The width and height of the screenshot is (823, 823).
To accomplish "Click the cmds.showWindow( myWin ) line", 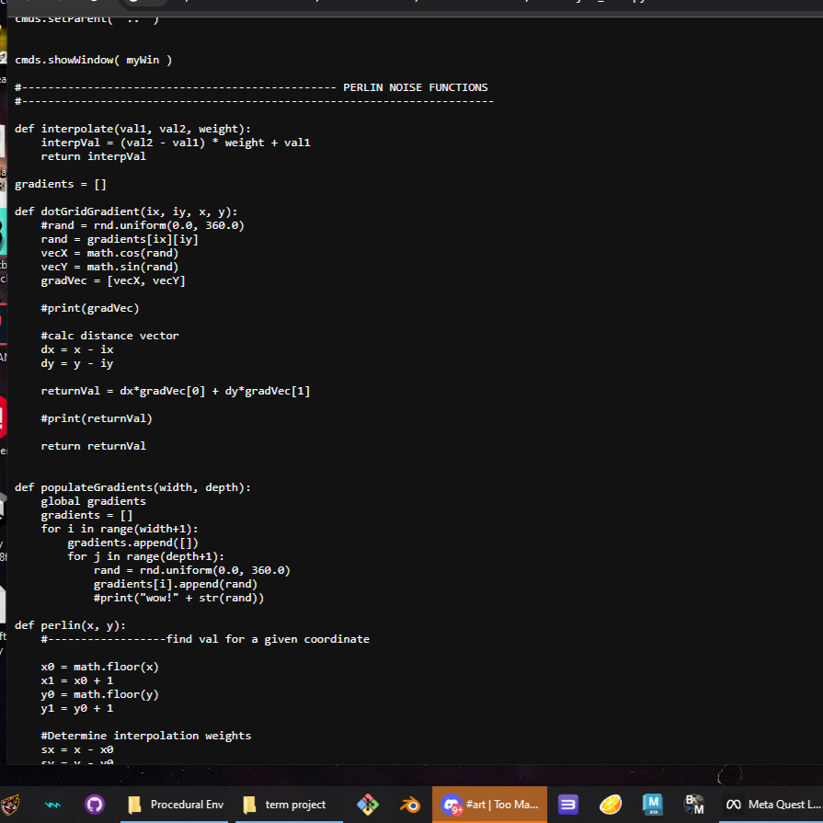I will pos(93,60).
